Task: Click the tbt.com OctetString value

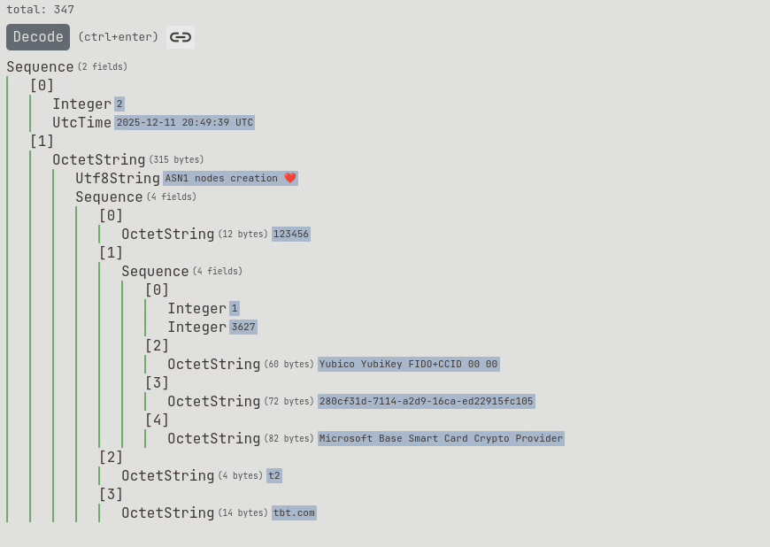Action: point(294,513)
